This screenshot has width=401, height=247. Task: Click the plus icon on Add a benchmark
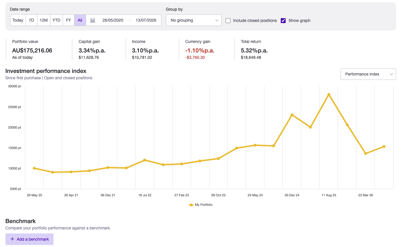12,239
